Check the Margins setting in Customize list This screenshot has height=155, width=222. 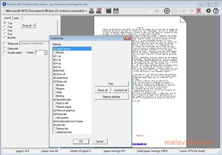pyautogui.click(x=55, y=89)
